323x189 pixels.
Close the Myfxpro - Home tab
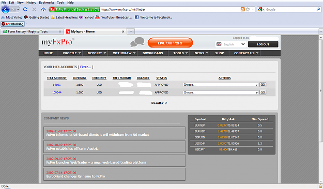(123, 31)
